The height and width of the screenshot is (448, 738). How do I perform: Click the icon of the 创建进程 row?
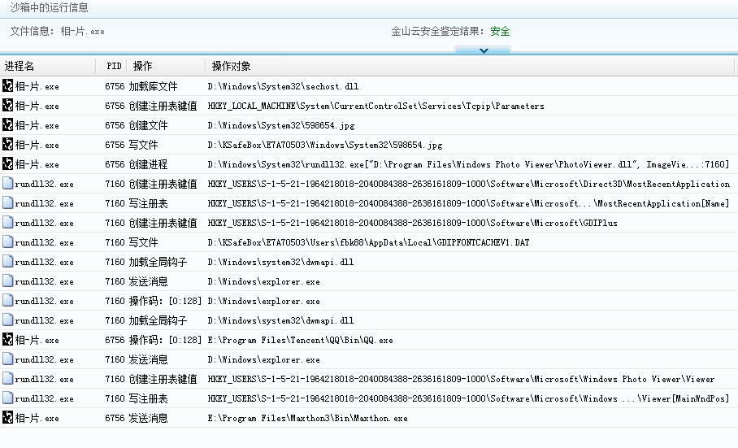coord(7,163)
